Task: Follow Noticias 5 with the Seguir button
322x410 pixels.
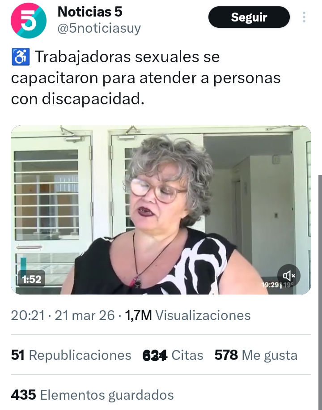Action: pos(249,17)
